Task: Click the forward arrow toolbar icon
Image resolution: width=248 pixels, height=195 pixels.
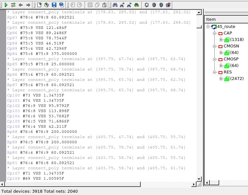Action: tap(28, 5)
